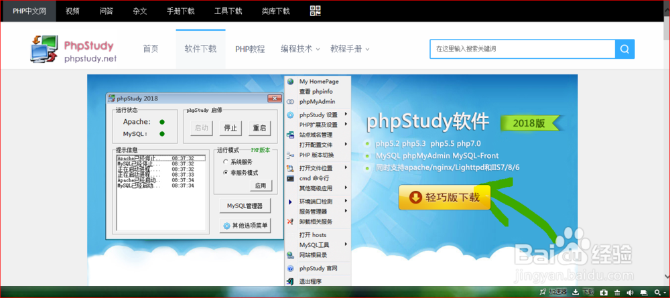Click the blue search magnifier button
This screenshot has width=670, height=298.
(x=624, y=49)
